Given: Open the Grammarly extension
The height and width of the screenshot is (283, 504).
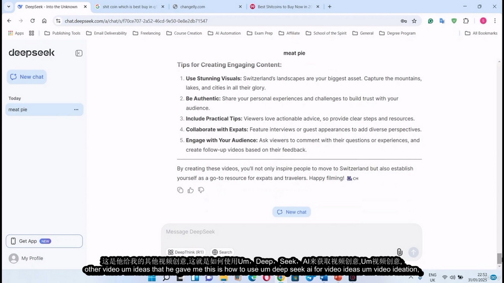Looking at the screenshot, I should point(430,21).
